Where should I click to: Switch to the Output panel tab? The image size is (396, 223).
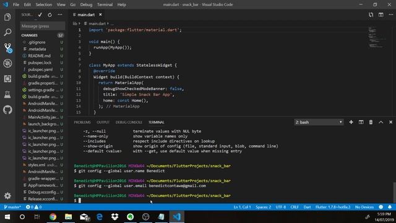103,123
